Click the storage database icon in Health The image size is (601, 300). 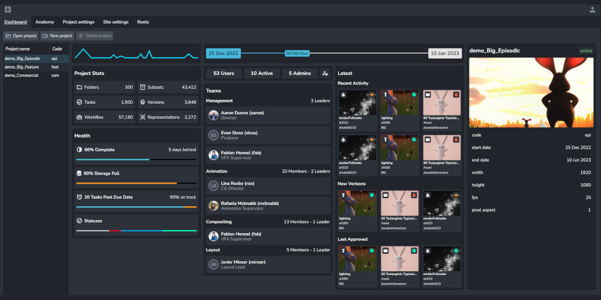79,173
